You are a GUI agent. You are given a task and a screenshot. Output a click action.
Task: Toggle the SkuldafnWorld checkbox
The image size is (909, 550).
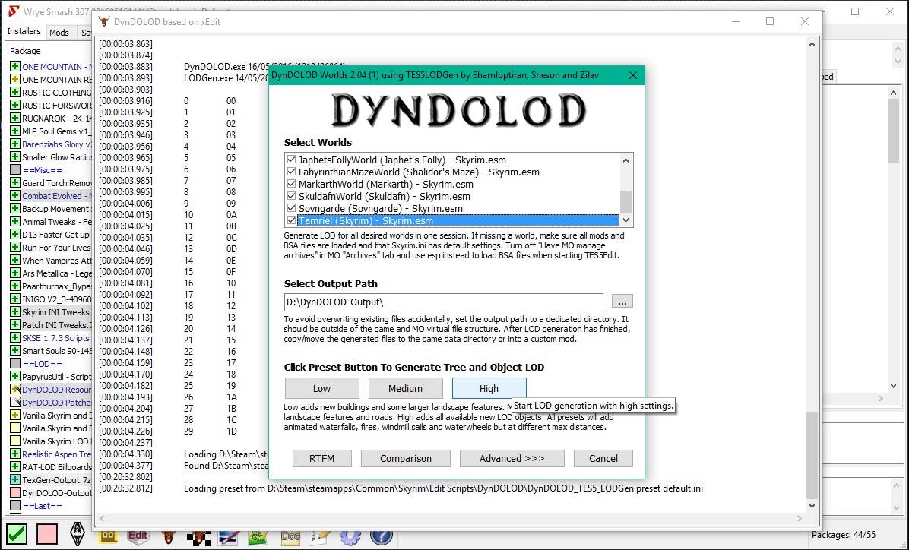(291, 196)
